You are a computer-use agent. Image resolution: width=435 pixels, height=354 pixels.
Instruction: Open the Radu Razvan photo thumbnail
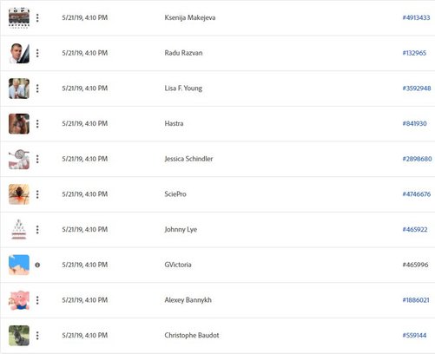(19, 53)
